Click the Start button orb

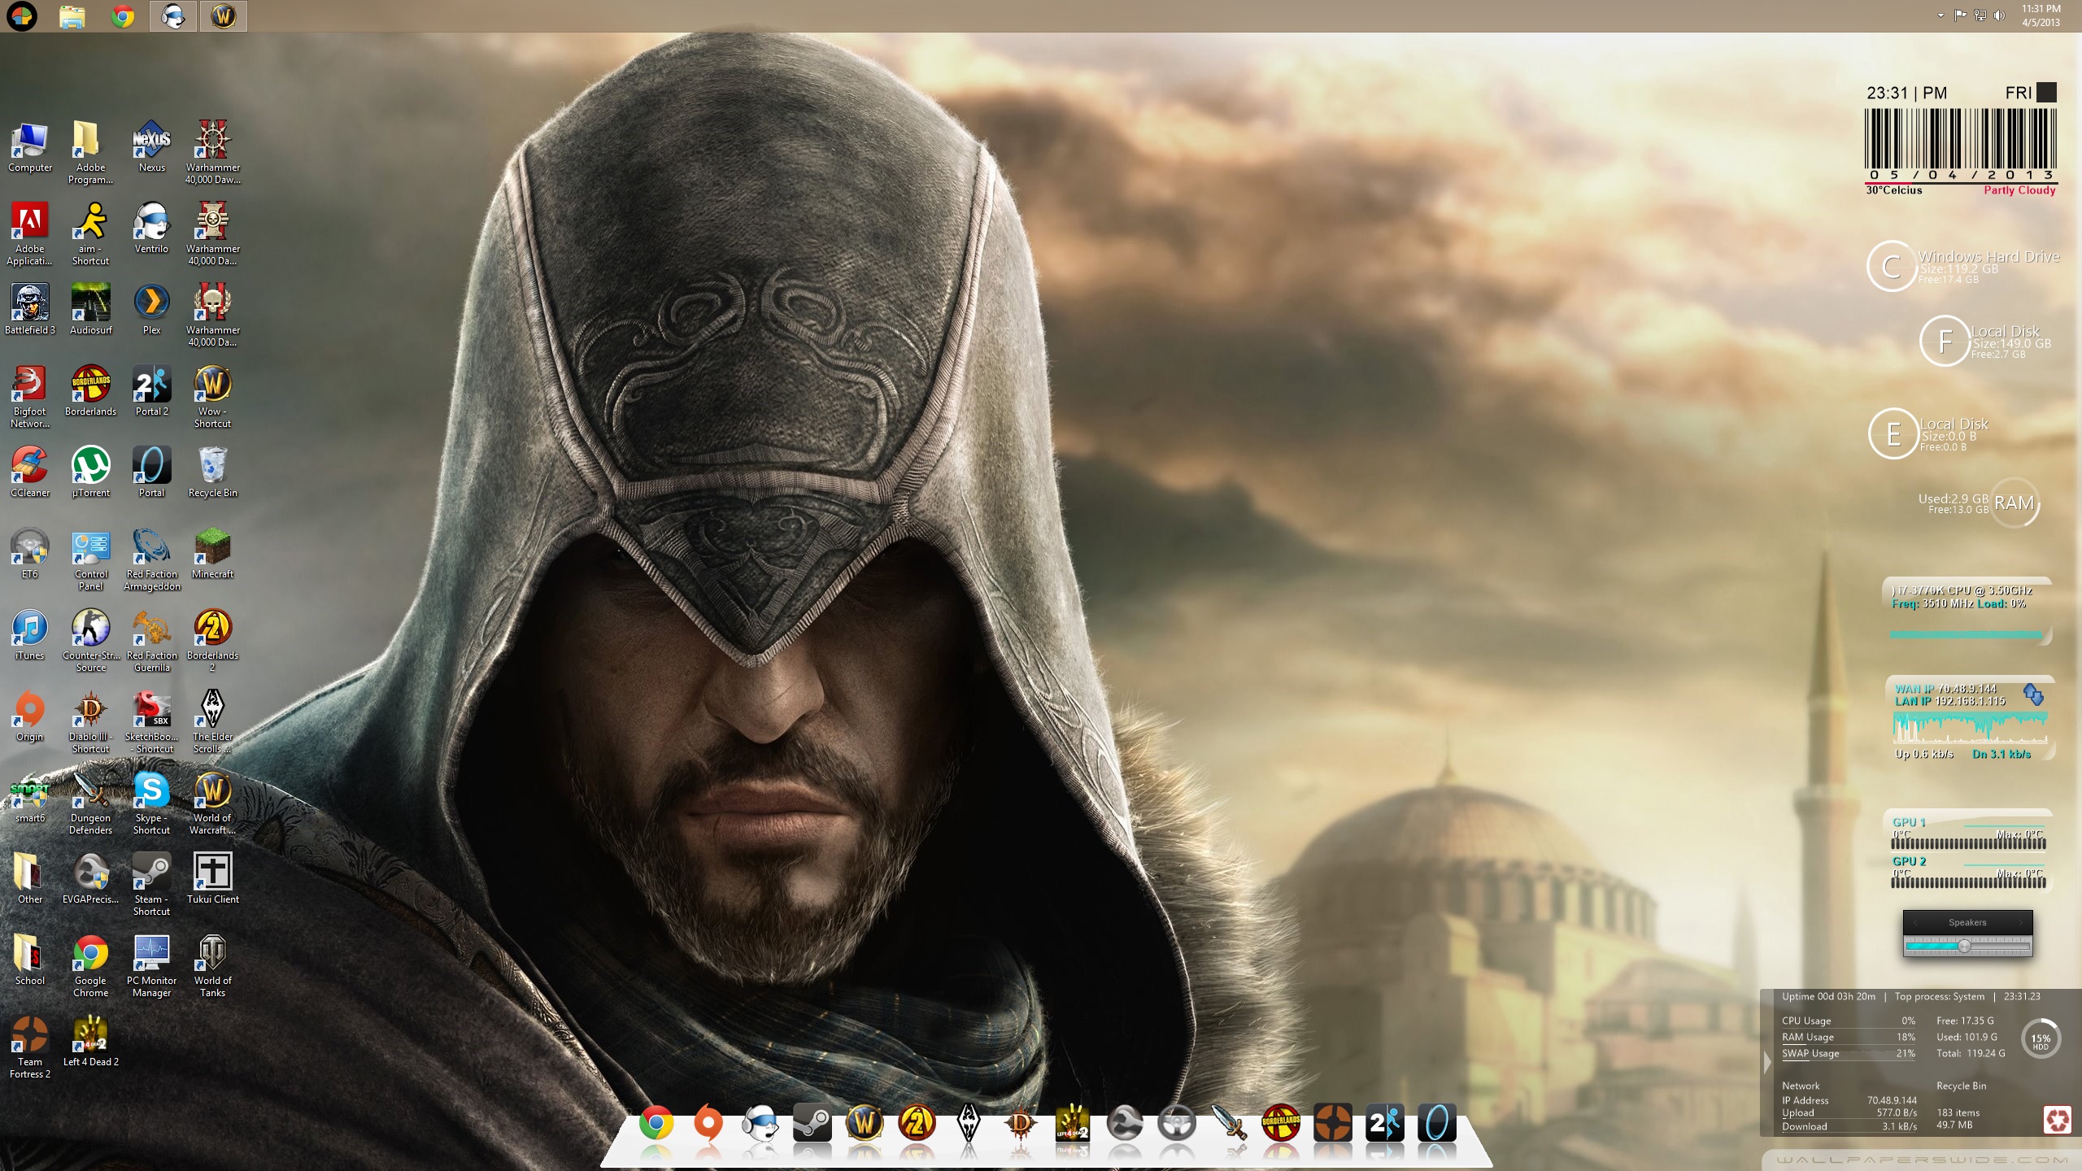pyautogui.click(x=22, y=16)
